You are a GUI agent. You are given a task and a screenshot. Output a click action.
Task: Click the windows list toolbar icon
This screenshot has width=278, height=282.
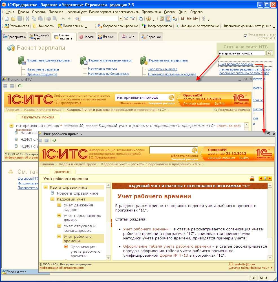pyautogui.click(x=141, y=19)
